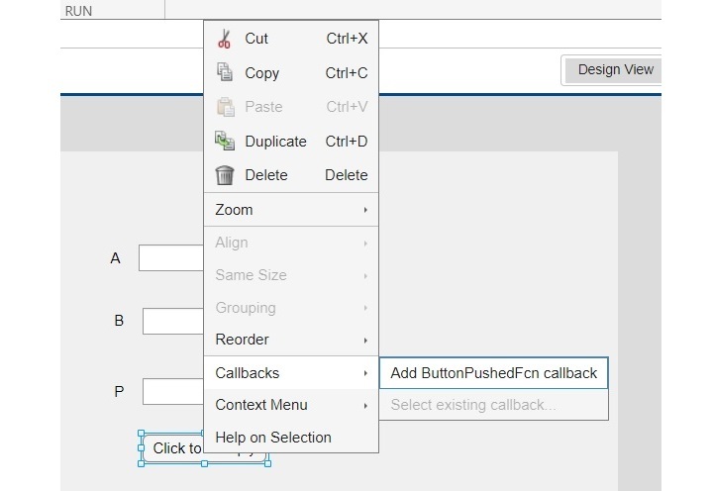Screen dimensions: 712x491
Task: Click Select existing callback option
Action: (x=472, y=405)
